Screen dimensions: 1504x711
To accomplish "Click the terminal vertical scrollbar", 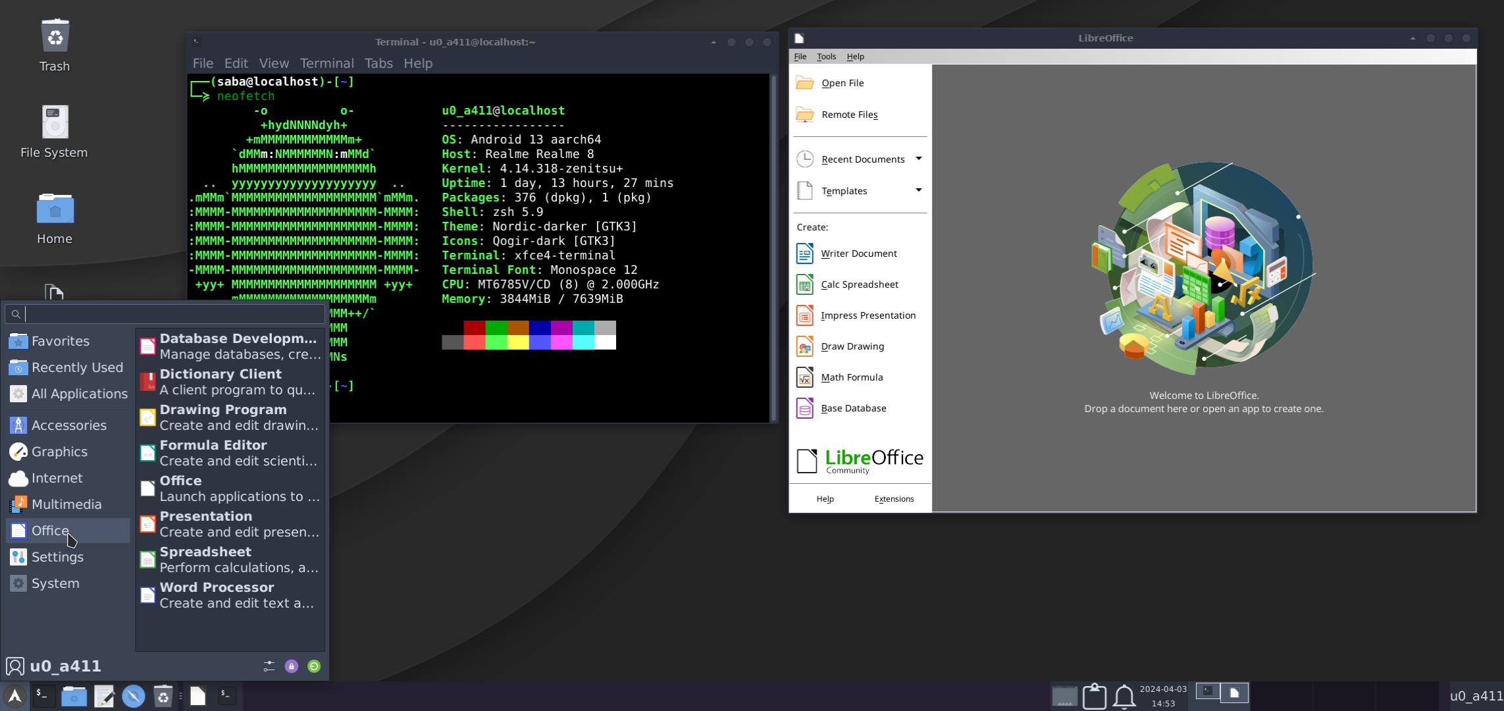I will click(x=773, y=248).
